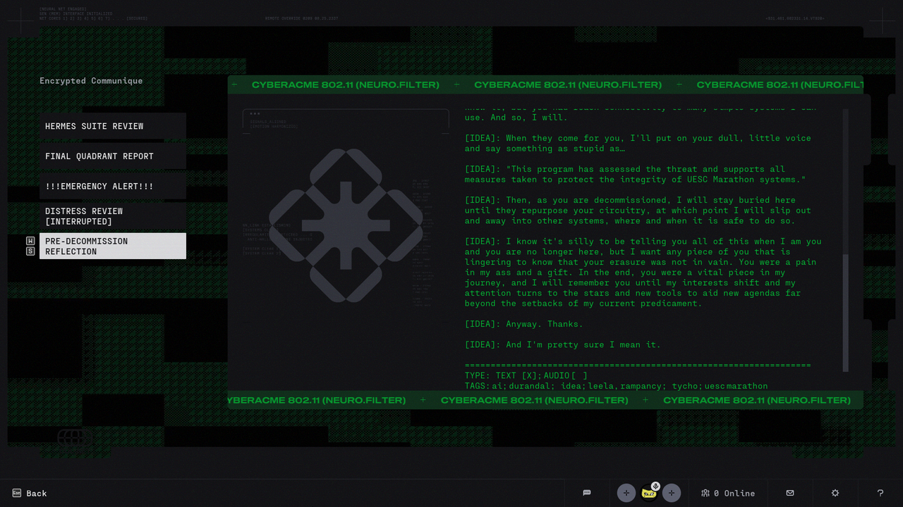Add squad member in slot left of avatar
903x507 pixels.
(x=626, y=493)
